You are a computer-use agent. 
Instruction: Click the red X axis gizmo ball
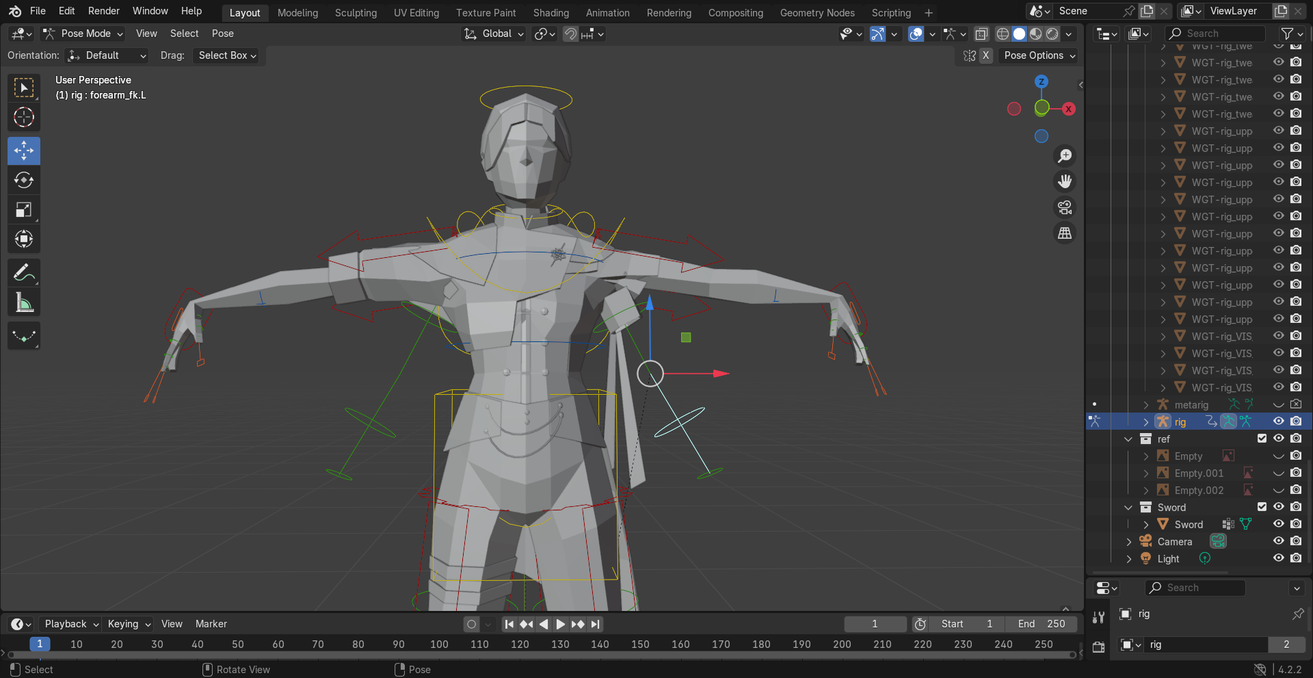[x=1068, y=109]
